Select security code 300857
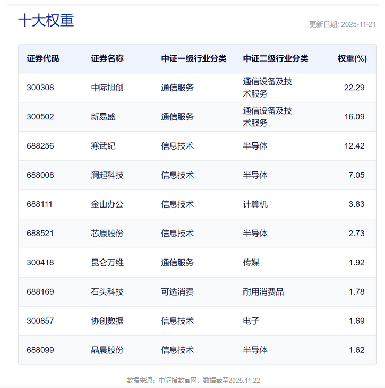385x388 pixels. 40,321
